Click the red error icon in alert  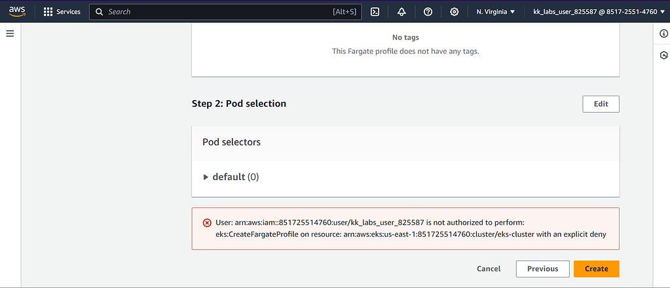click(x=208, y=223)
